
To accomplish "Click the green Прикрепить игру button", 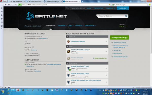I will click(x=120, y=37).
